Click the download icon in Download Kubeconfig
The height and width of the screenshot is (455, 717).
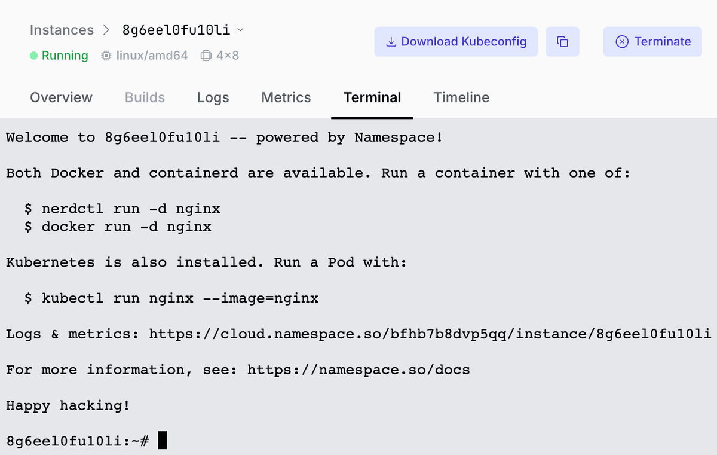pos(391,42)
